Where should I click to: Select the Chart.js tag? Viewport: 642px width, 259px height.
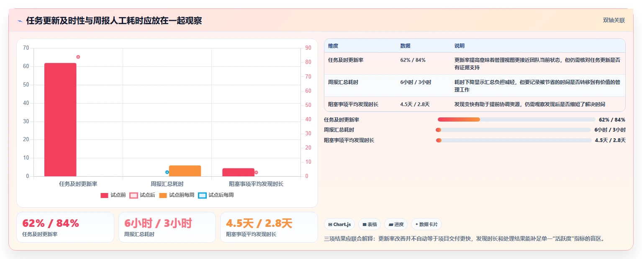pyautogui.click(x=339, y=224)
